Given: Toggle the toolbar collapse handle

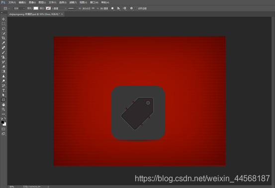Looking at the screenshot, I should [1, 12].
